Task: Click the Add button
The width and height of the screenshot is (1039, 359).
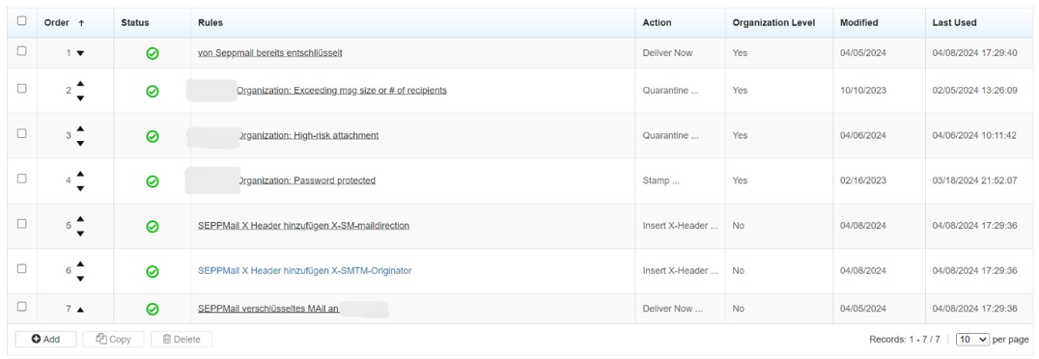Action: pyautogui.click(x=45, y=339)
